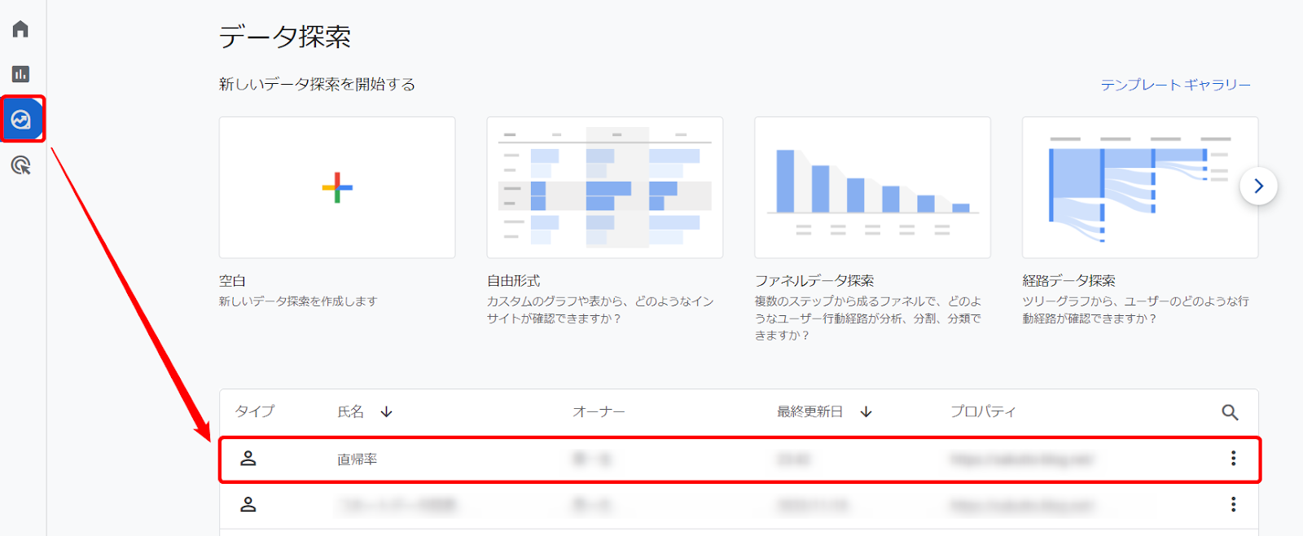Select the 自由形式 template thumbnail
1303x536 pixels.
tap(604, 187)
